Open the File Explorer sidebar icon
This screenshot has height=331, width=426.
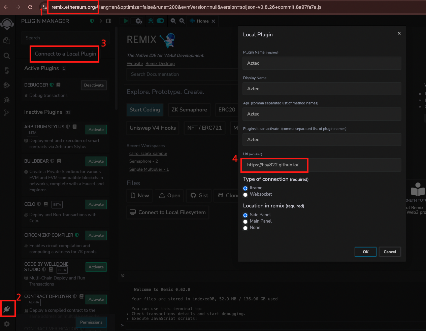click(7, 41)
